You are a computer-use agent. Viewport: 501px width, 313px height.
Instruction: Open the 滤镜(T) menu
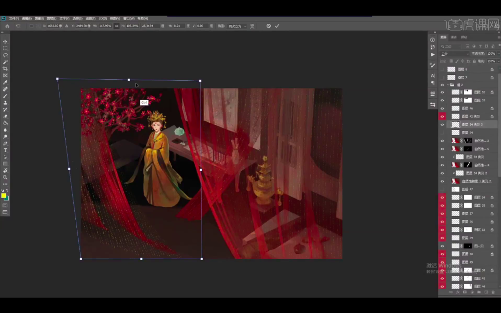[x=91, y=18]
